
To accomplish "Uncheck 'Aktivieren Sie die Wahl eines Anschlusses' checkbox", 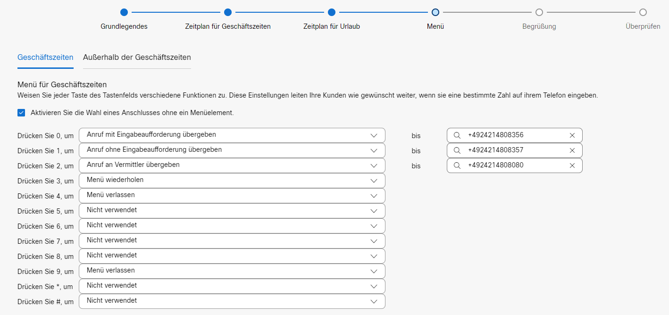I will coord(21,113).
